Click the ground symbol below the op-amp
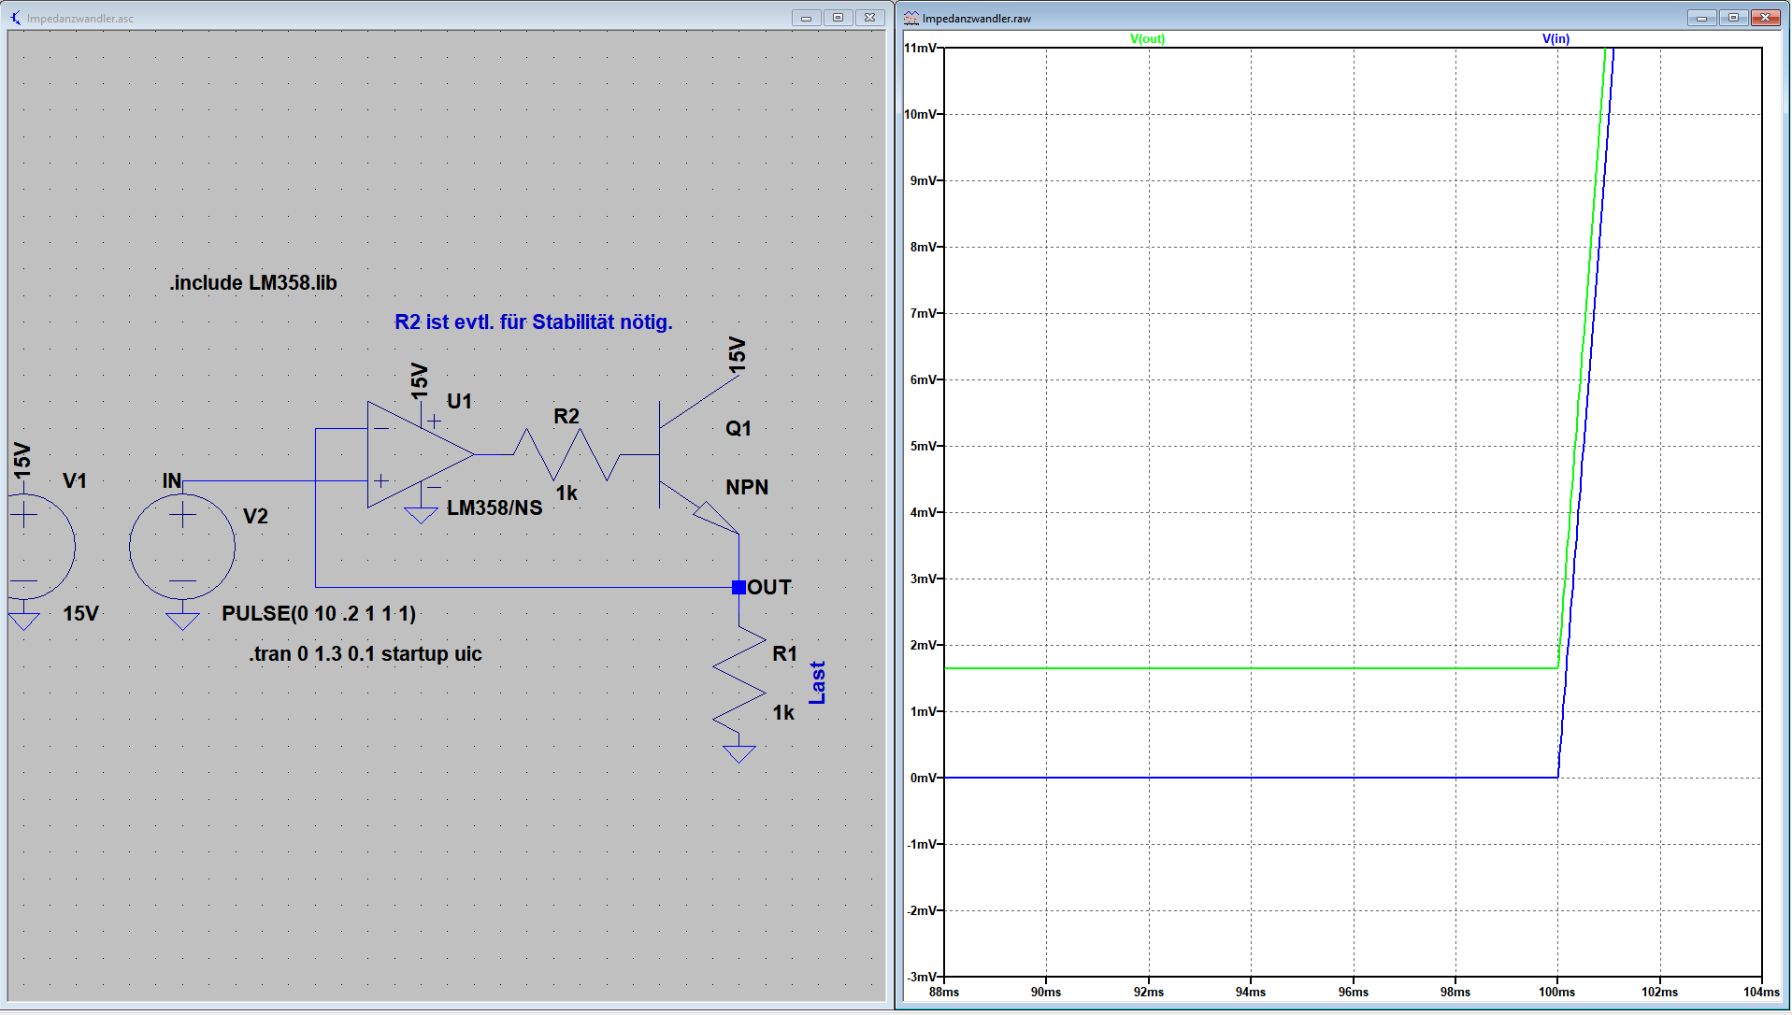This screenshot has width=1792, height=1015. (x=421, y=515)
